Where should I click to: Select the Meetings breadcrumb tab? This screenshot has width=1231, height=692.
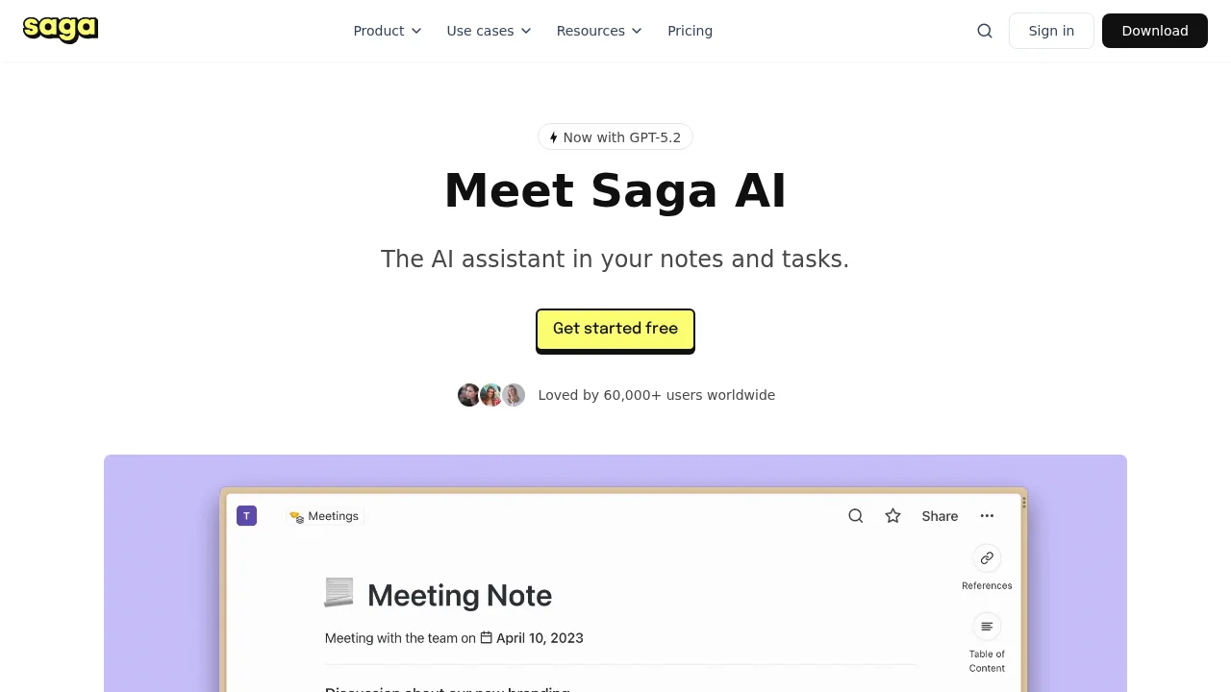point(324,516)
